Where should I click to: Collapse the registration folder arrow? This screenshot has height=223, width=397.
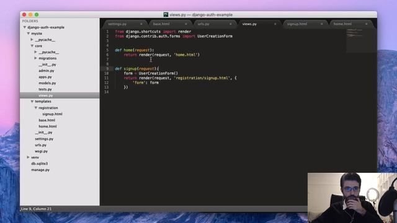point(36,108)
